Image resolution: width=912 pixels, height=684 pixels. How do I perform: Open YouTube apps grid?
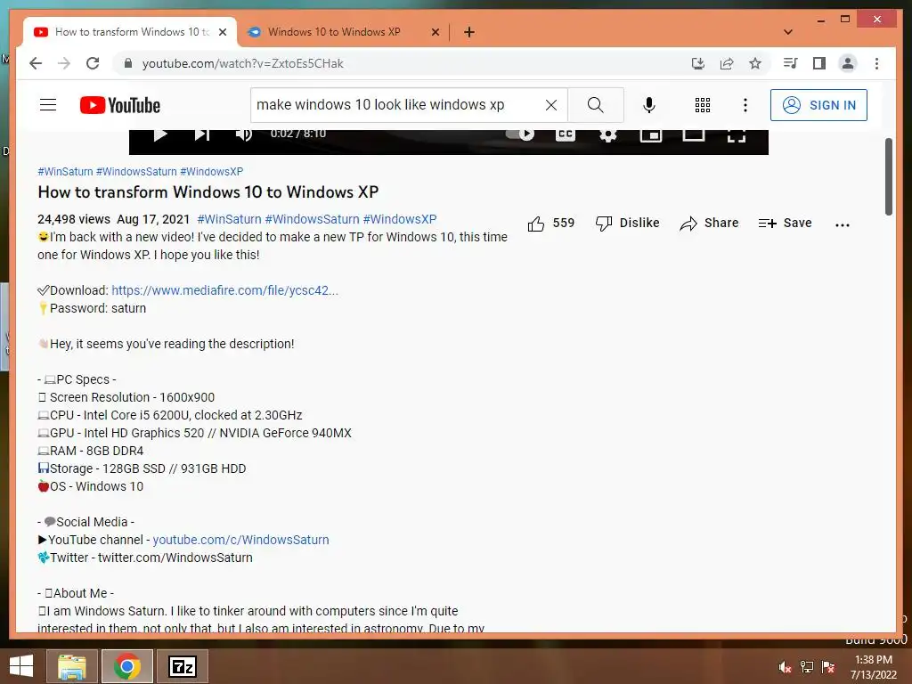pos(703,105)
